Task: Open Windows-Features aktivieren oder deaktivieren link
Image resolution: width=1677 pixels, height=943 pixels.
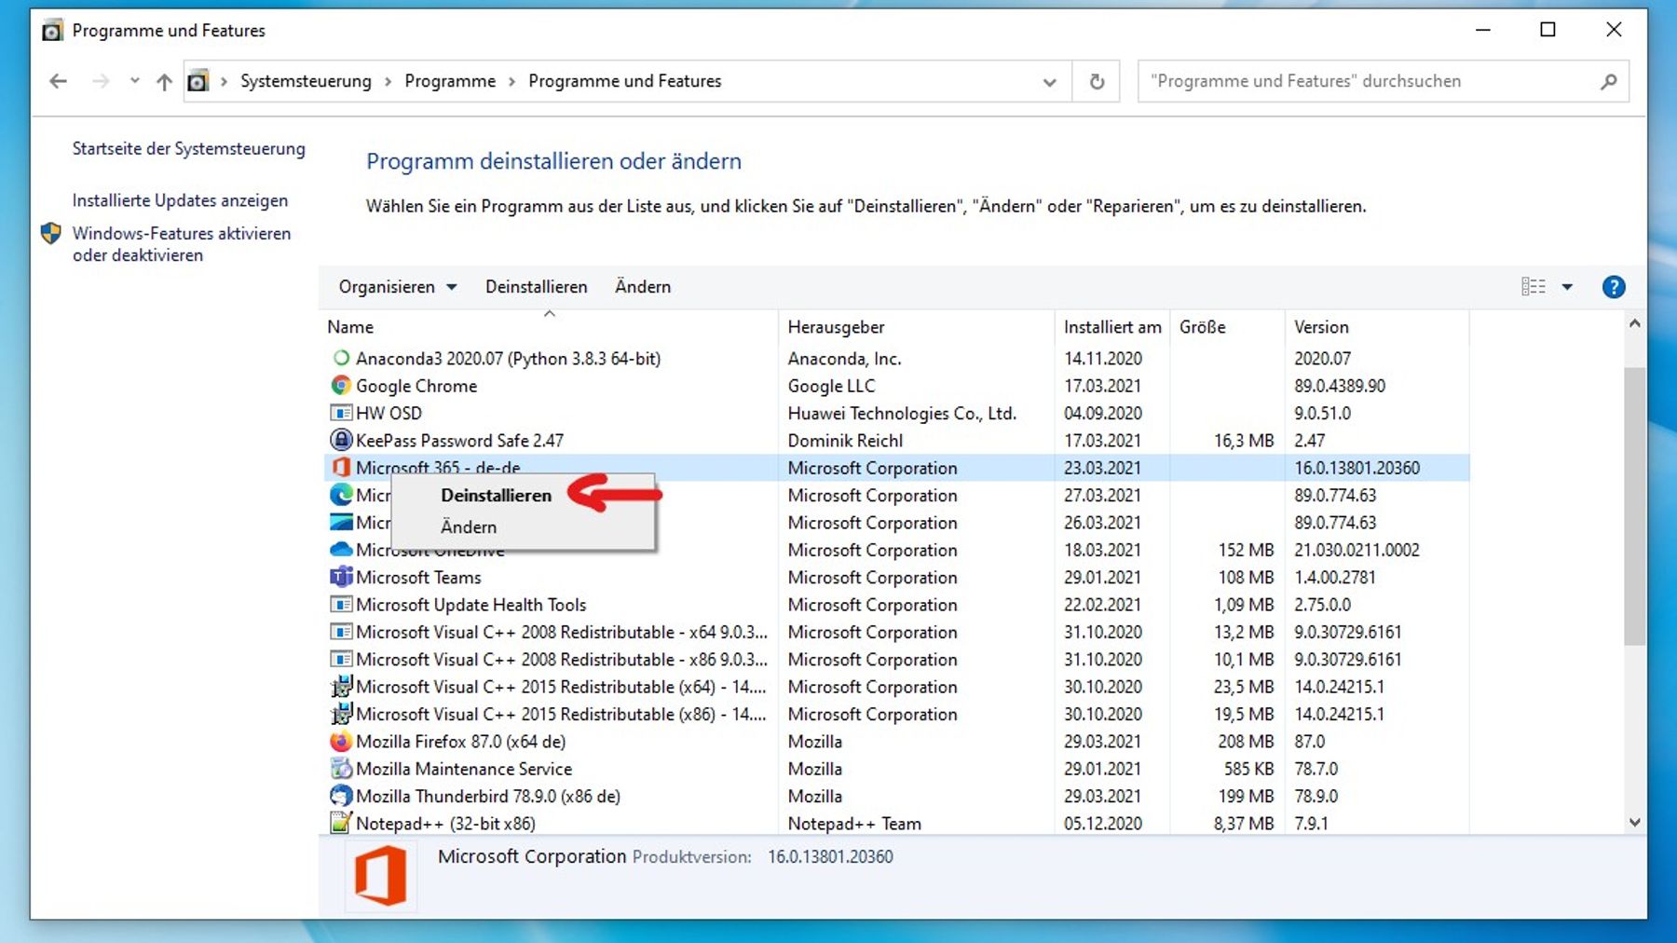Action: [x=182, y=244]
